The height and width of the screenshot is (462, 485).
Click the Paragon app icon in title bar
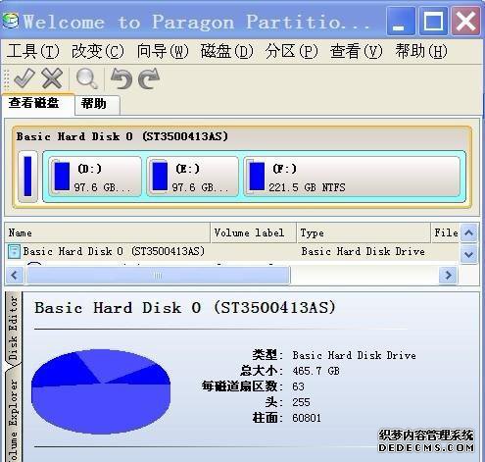11,21
